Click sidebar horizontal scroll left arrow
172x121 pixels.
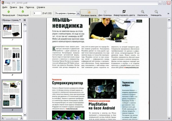(x=3, y=118)
